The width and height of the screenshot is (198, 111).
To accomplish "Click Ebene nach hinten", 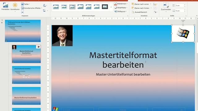I will point(140,8).
